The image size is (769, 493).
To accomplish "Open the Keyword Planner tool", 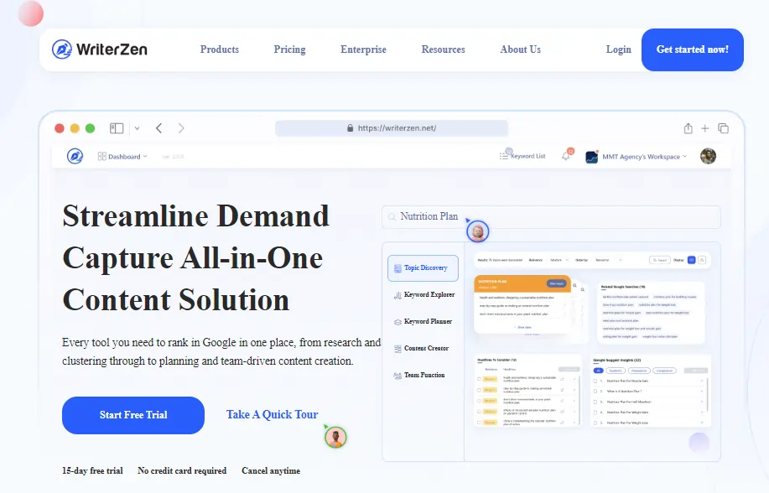I will 423,321.
